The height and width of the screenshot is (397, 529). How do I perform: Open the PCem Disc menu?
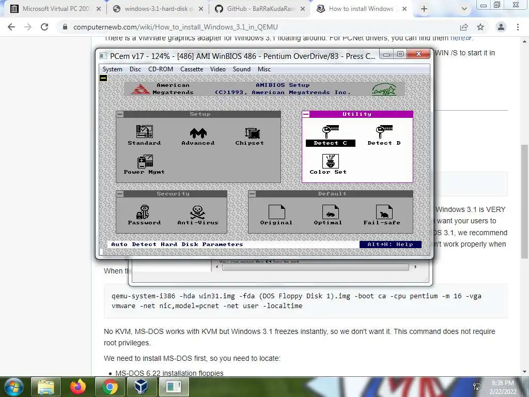click(x=135, y=69)
